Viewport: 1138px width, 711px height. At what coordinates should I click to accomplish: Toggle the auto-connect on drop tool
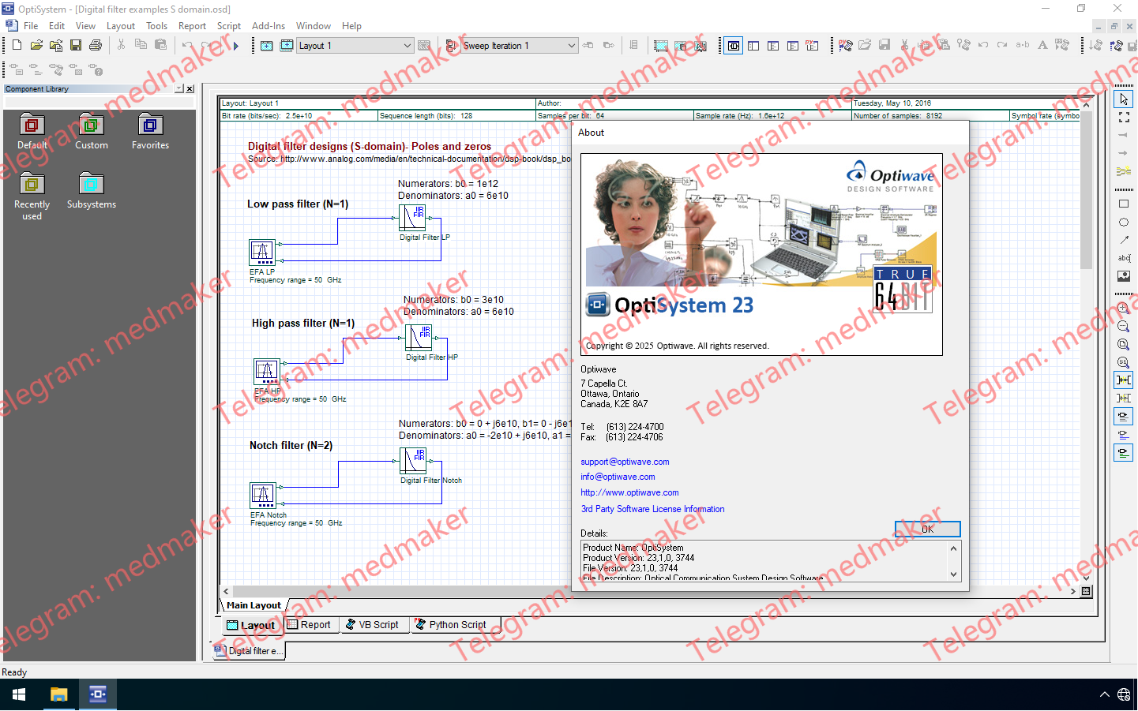coord(1124,380)
